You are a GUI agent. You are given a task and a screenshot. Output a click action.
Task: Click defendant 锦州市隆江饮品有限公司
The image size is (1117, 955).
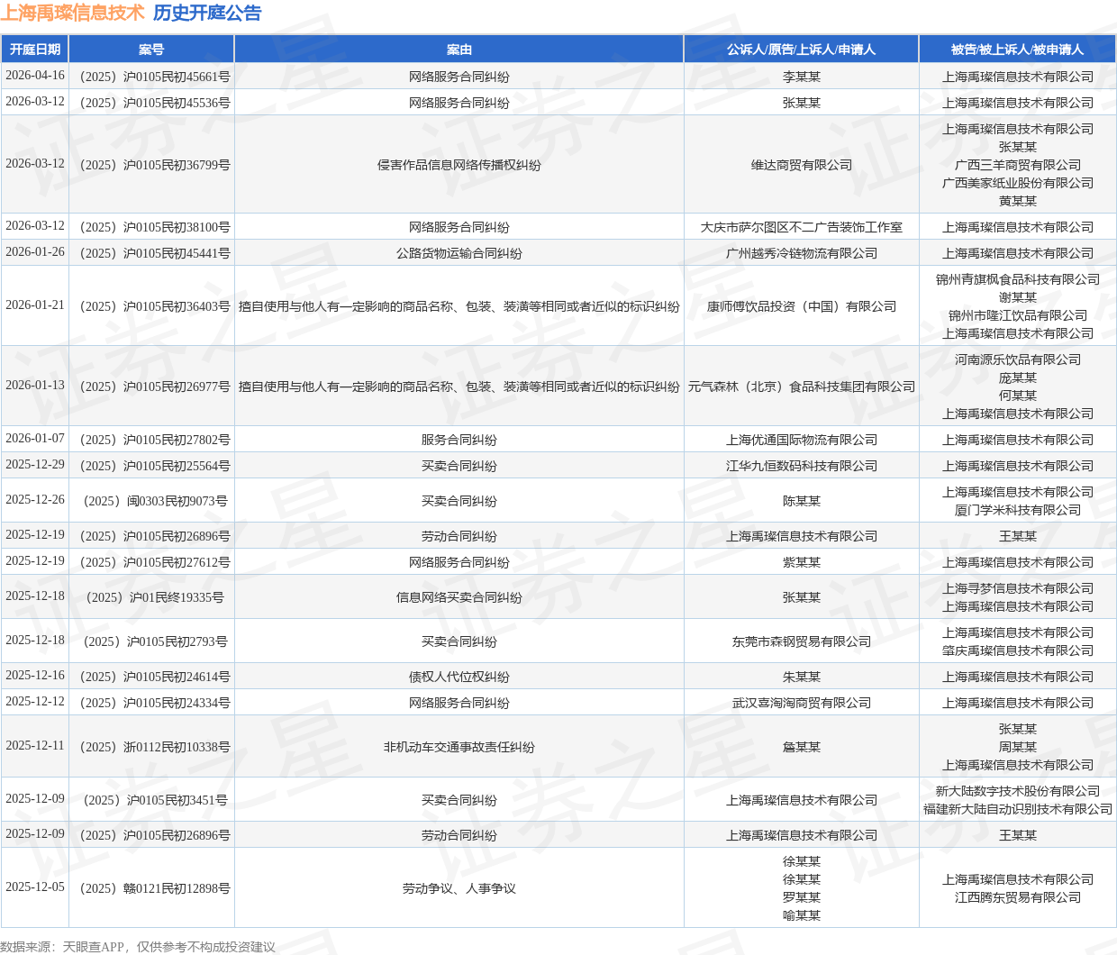click(x=1018, y=316)
